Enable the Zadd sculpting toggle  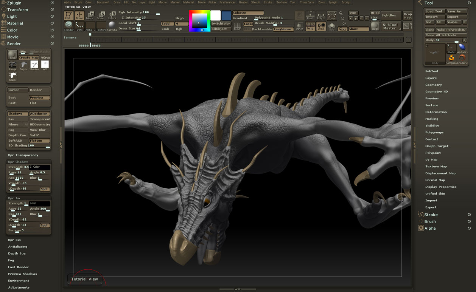[x=166, y=23]
